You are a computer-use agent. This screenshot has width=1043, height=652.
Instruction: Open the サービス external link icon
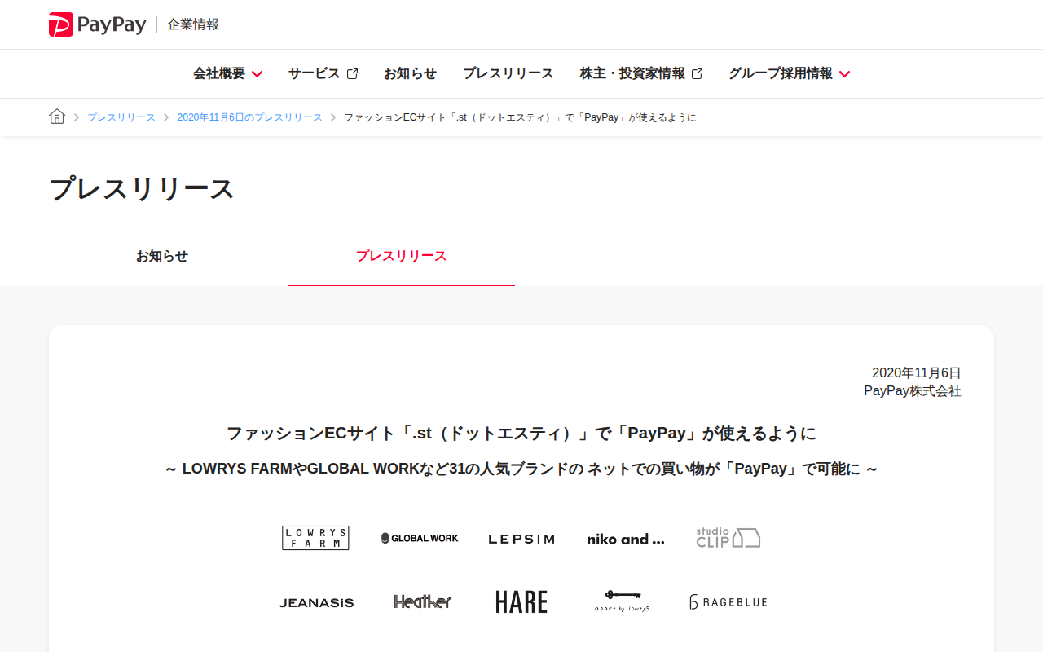352,74
